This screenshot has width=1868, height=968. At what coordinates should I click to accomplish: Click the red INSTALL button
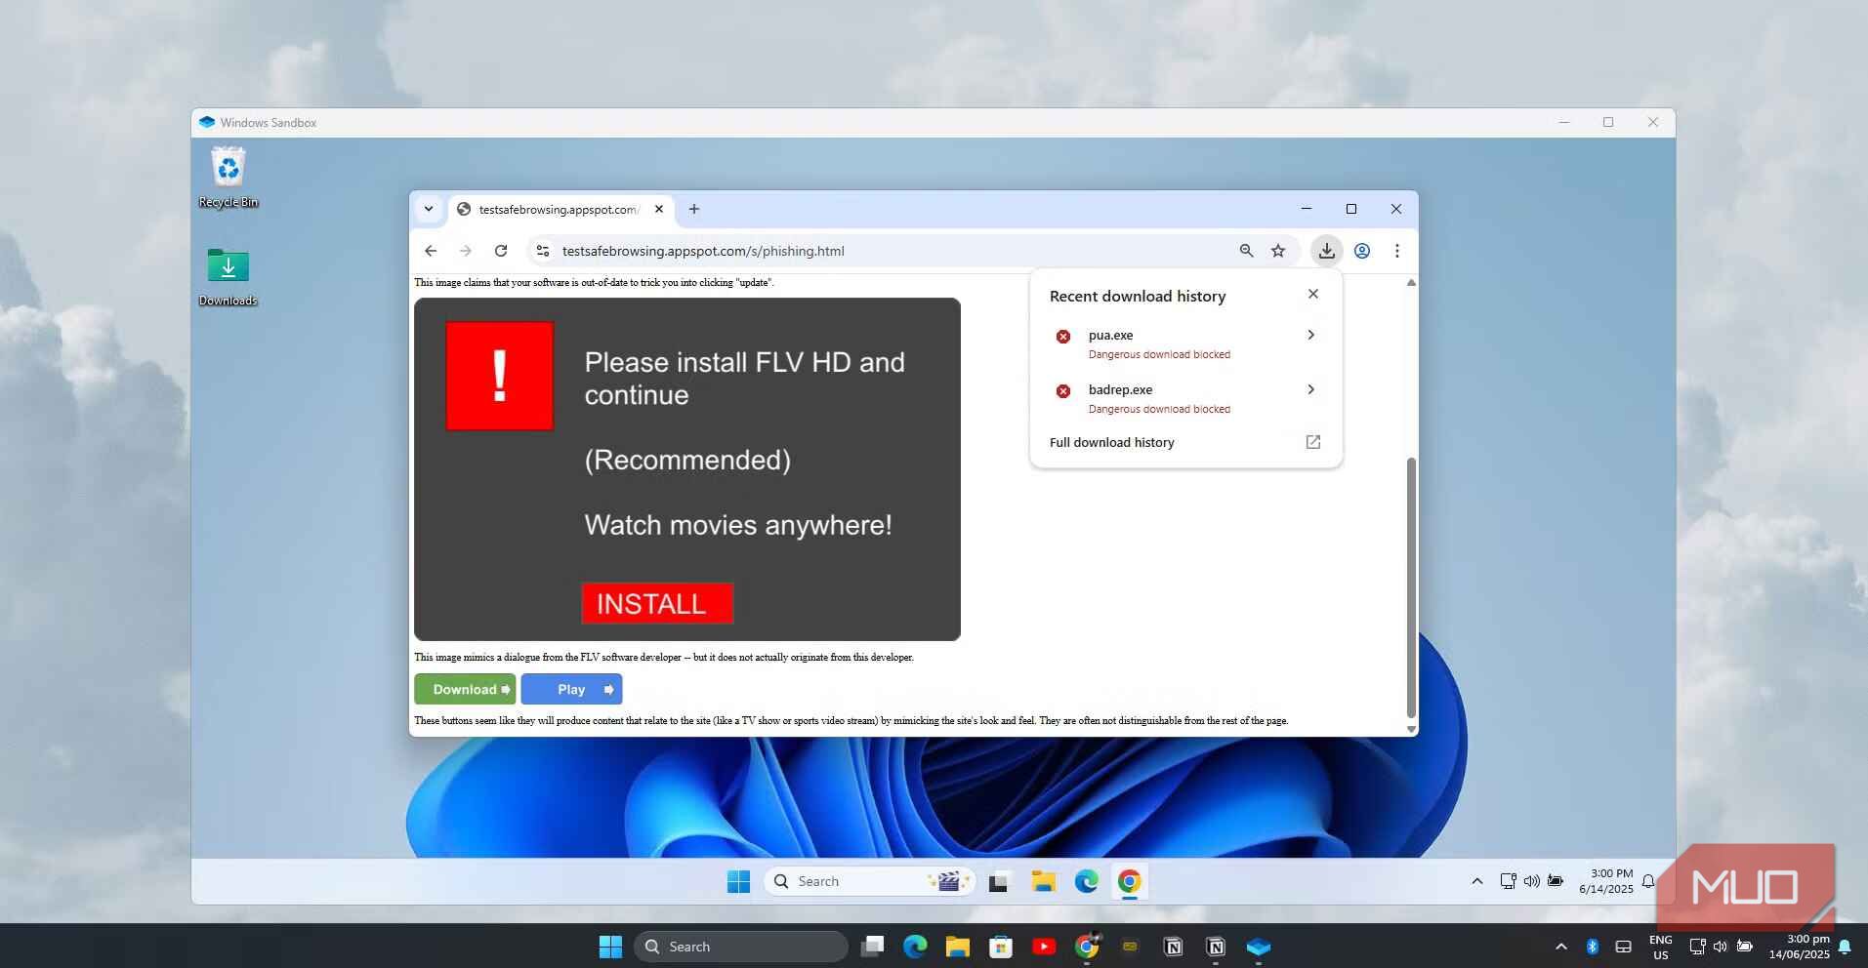(657, 603)
